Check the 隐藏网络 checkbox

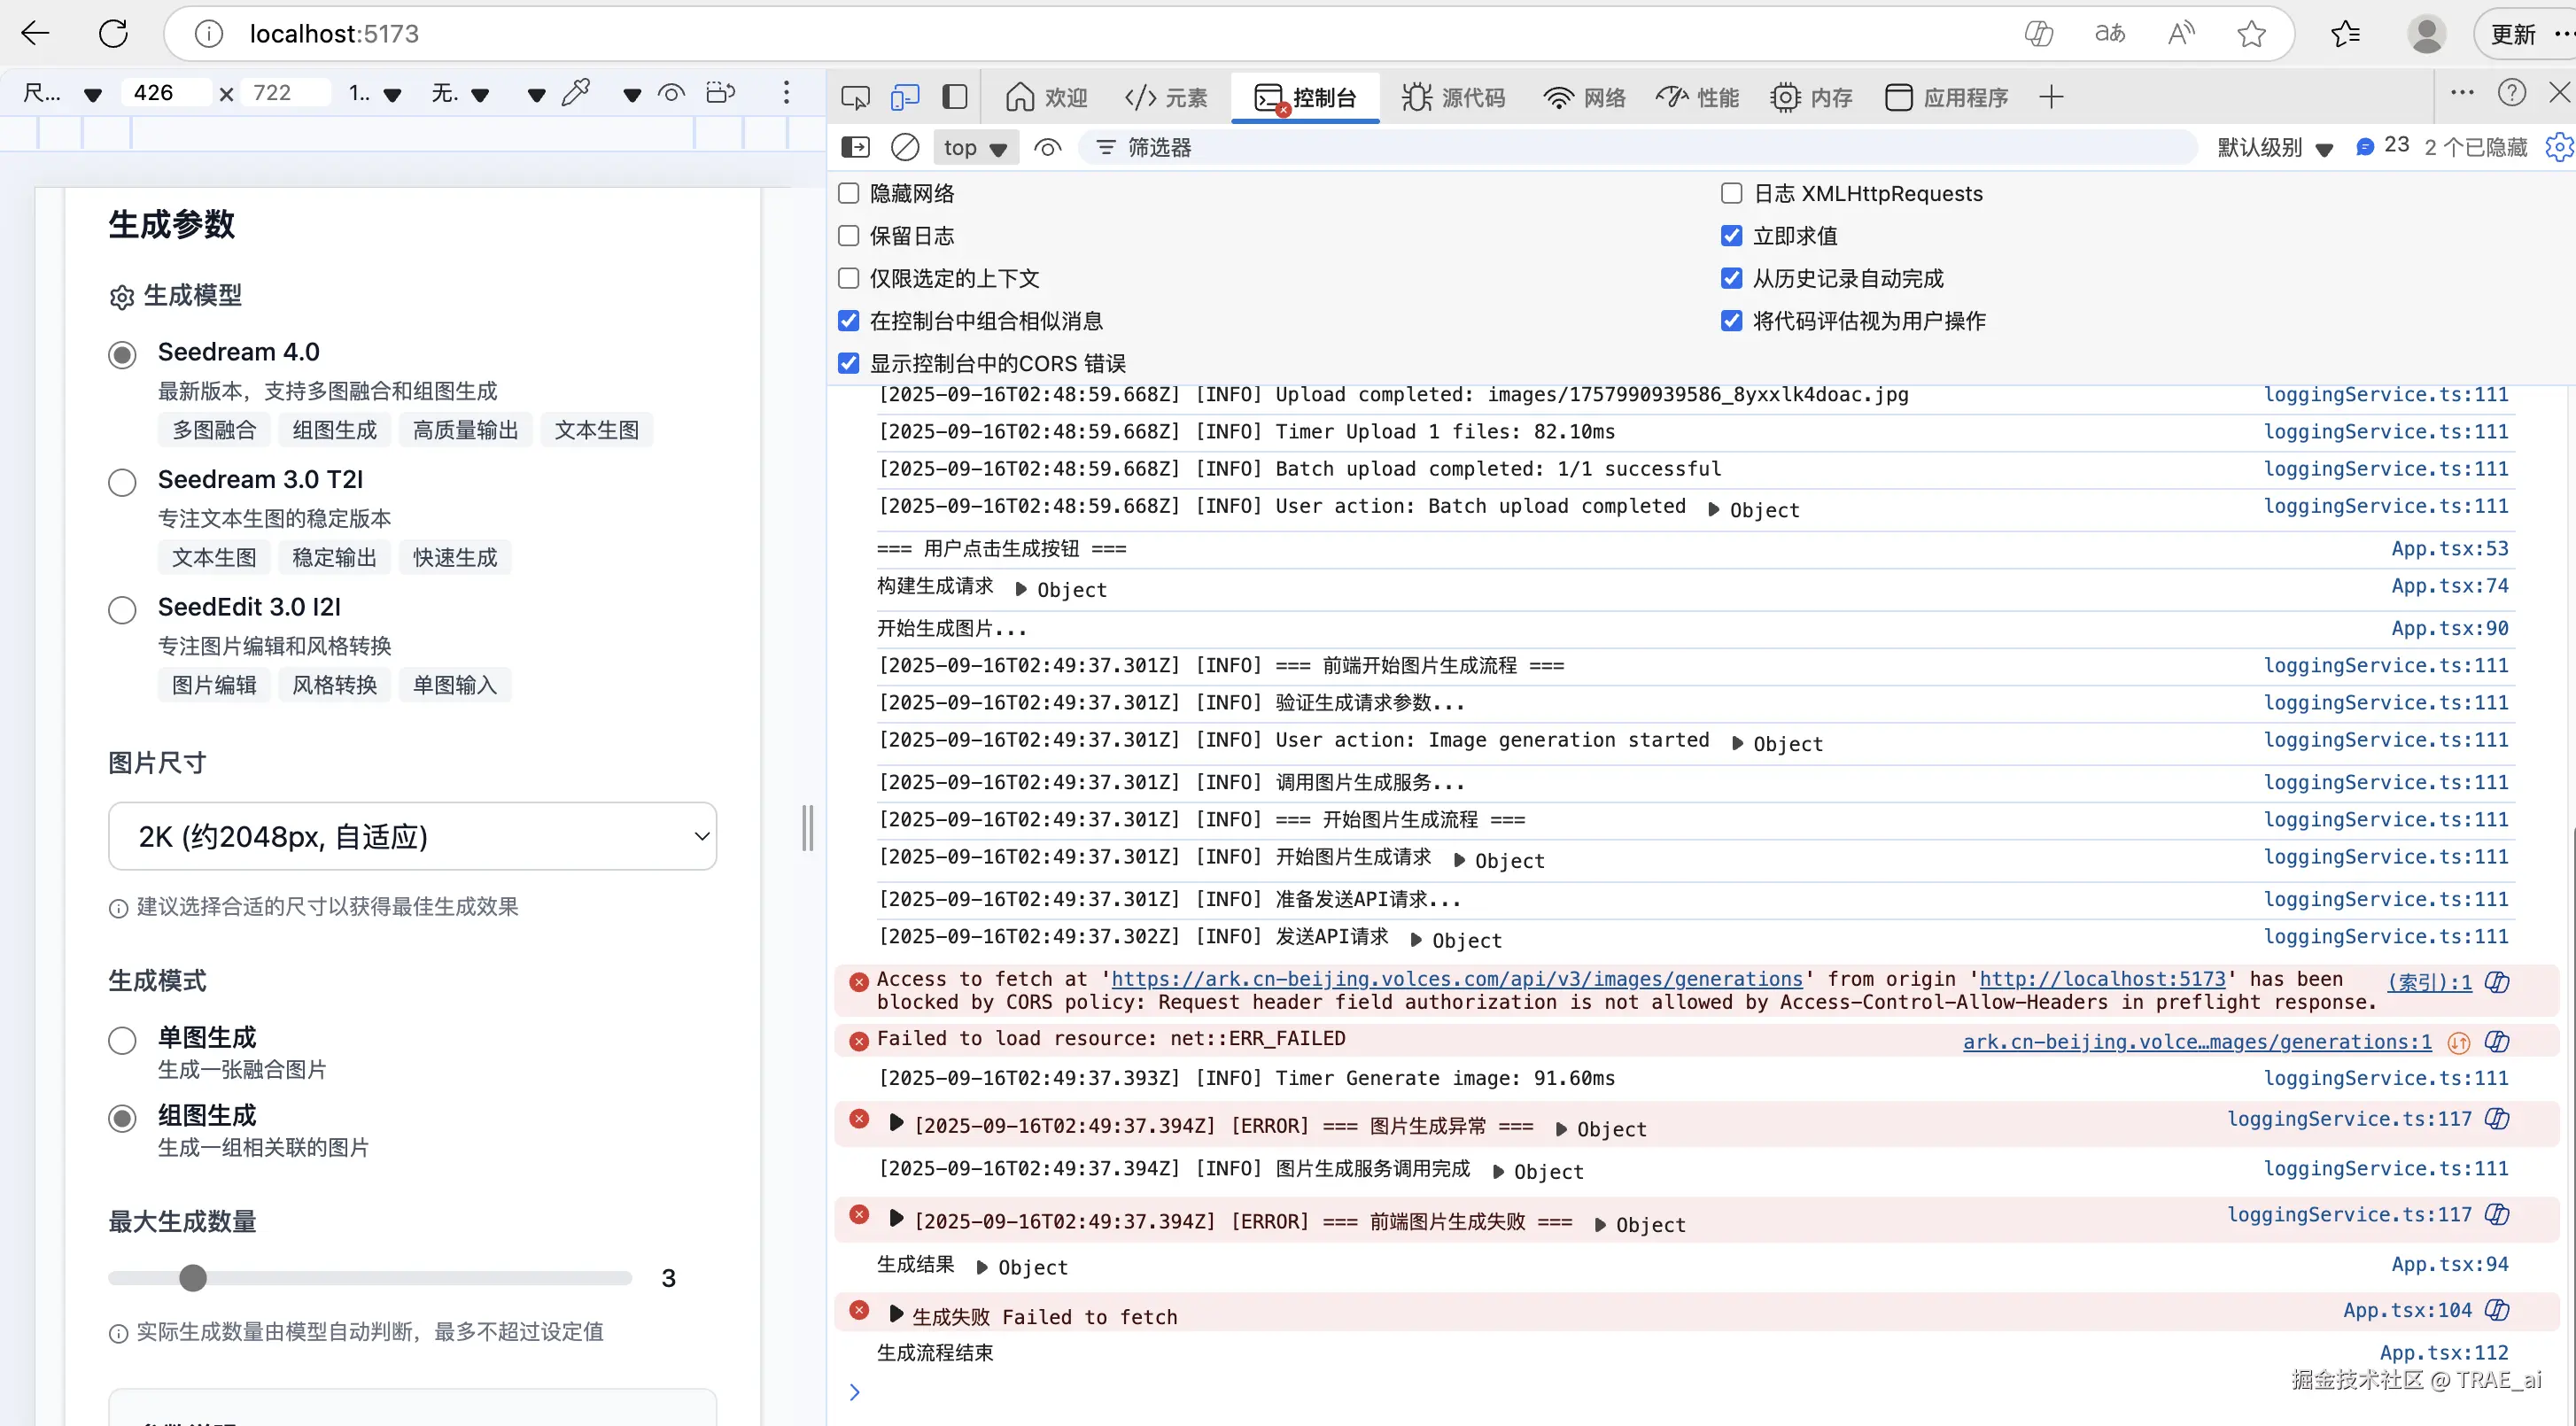pos(849,193)
